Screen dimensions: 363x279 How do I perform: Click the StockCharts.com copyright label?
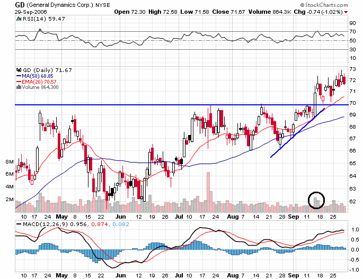pos(324,5)
